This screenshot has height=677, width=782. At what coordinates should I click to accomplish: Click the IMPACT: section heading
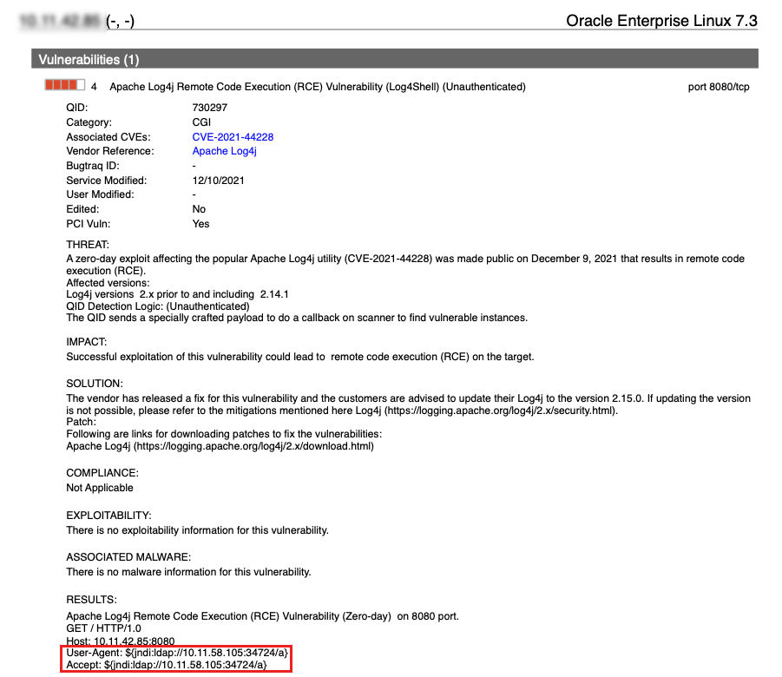pyautogui.click(x=87, y=342)
